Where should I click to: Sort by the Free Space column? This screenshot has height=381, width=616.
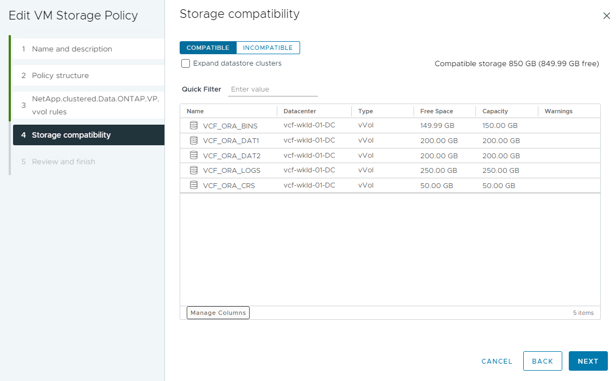(436, 111)
